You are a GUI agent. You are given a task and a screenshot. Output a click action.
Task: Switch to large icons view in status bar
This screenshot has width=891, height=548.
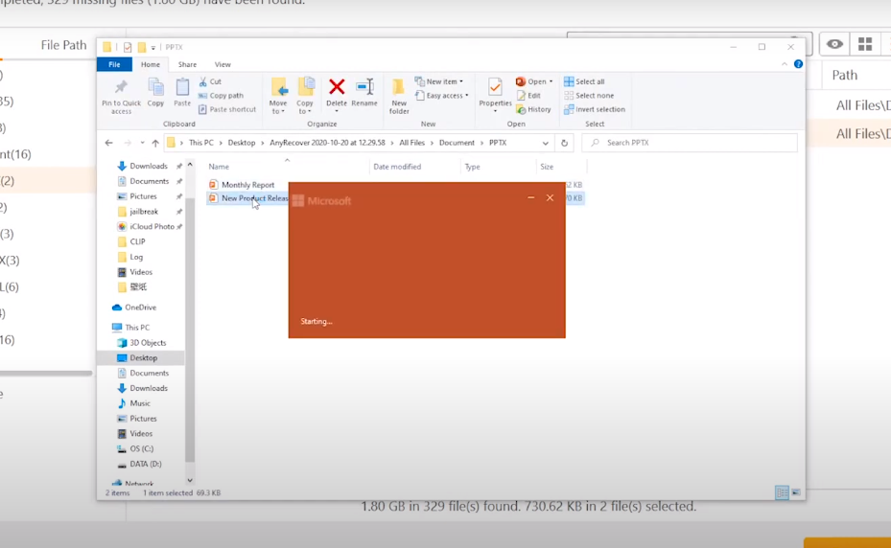pyautogui.click(x=796, y=493)
